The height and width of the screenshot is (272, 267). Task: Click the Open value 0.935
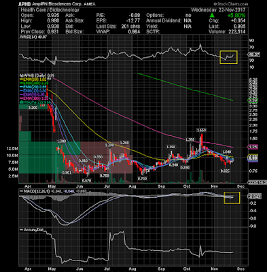click(53, 16)
